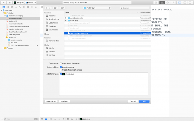Click the pause program execution icon

(51, 119)
